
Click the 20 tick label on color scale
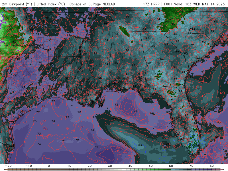tap(89, 166)
